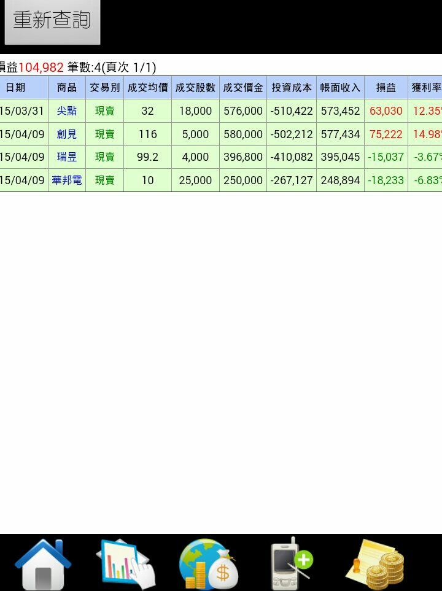Click the share count 18,000
442x591 pixels.
point(195,111)
